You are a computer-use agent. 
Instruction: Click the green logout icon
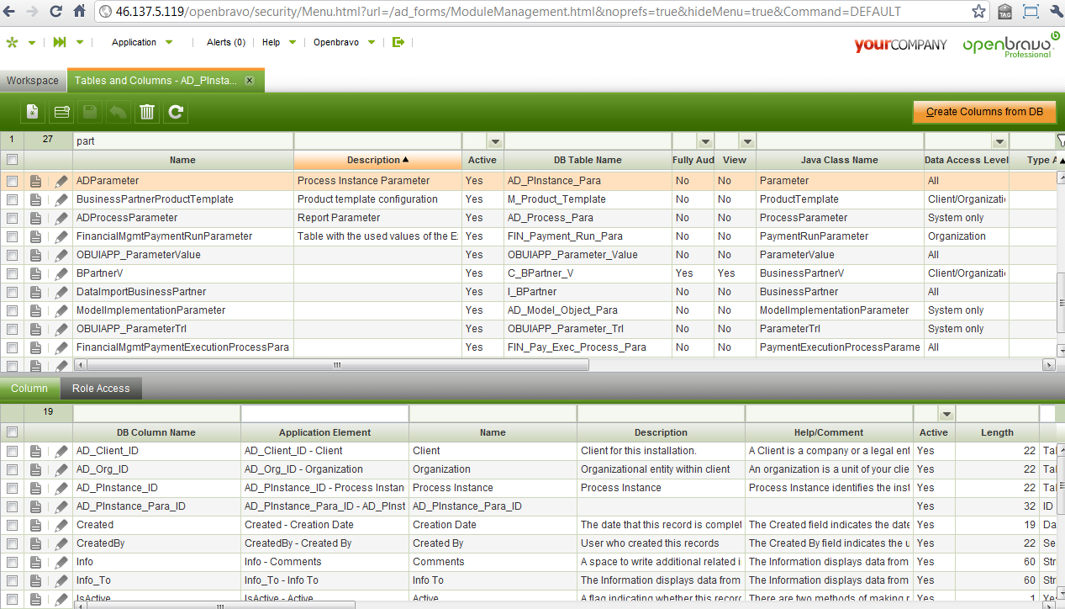(x=398, y=42)
